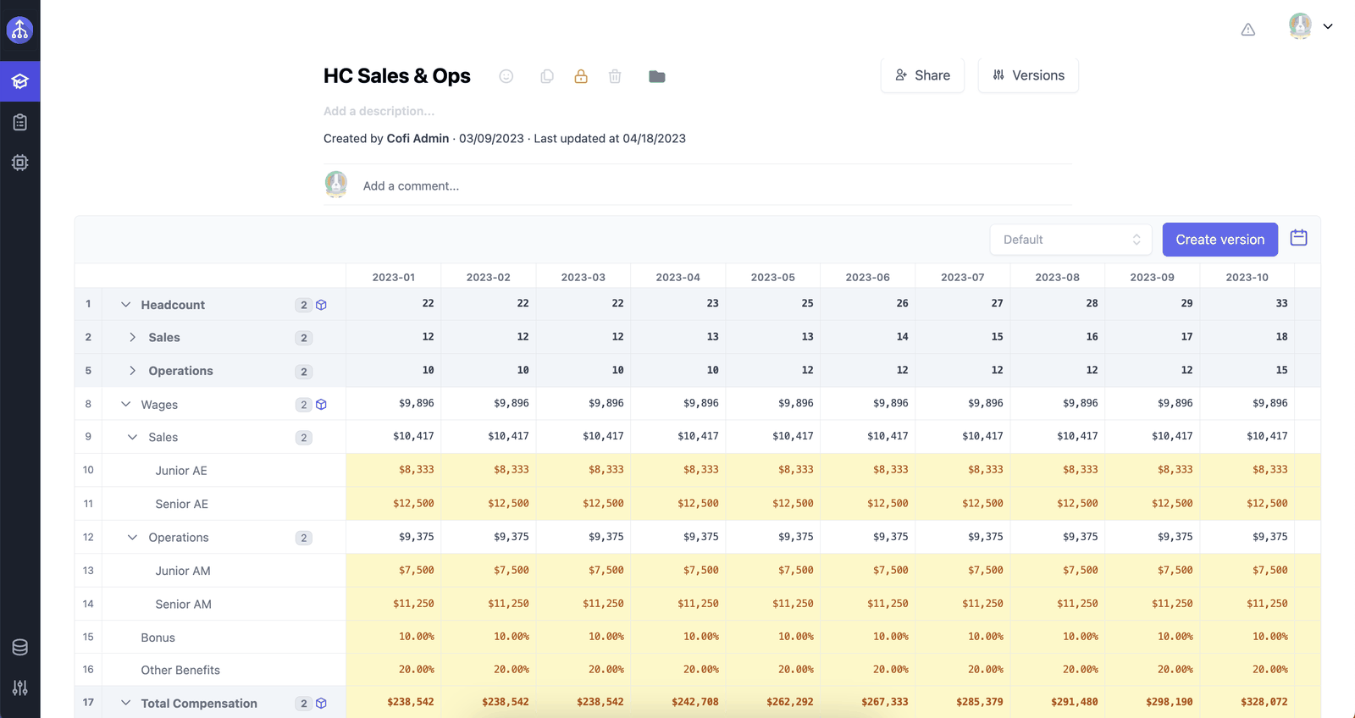Viewport: 1355px width, 718px height.
Task: Open sliders settings icon in sidebar
Action: coord(20,688)
